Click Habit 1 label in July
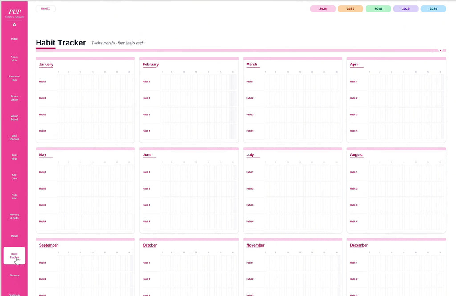Image resolution: width=456 pixels, height=296 pixels. pyautogui.click(x=250, y=172)
